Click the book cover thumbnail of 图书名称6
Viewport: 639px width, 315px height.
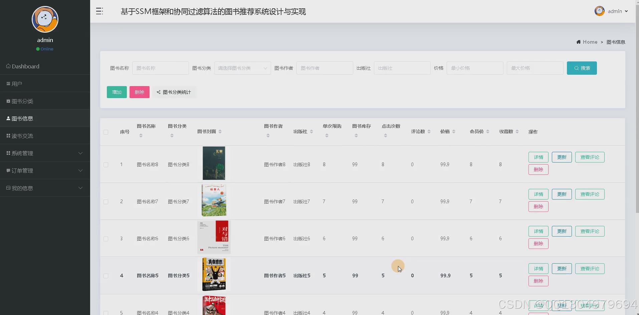(x=214, y=237)
